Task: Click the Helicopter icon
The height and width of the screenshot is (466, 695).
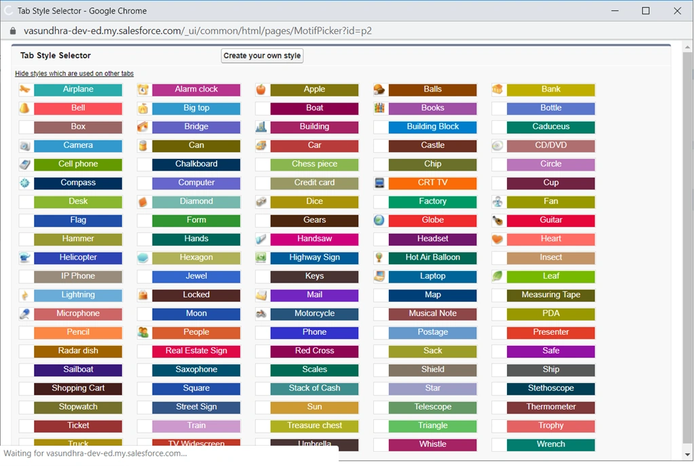Action: click(25, 258)
